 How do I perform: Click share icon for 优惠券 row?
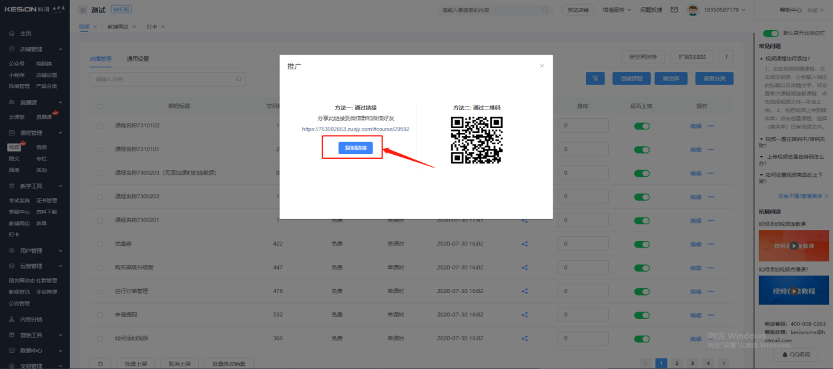click(x=525, y=244)
